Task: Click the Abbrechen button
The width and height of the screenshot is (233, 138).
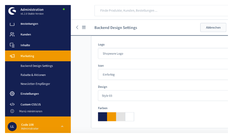Action: [213, 28]
